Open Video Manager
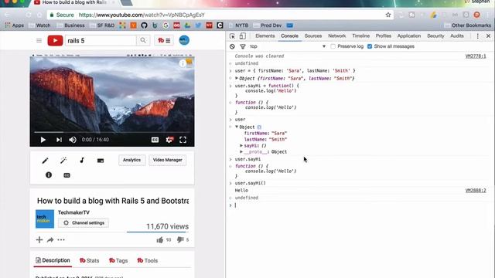 (x=168, y=160)
